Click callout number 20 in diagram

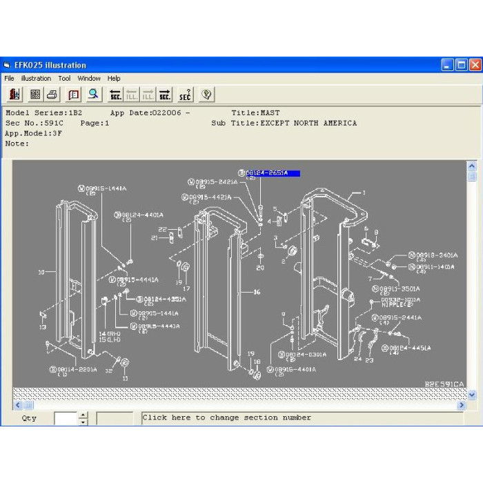click(x=260, y=268)
